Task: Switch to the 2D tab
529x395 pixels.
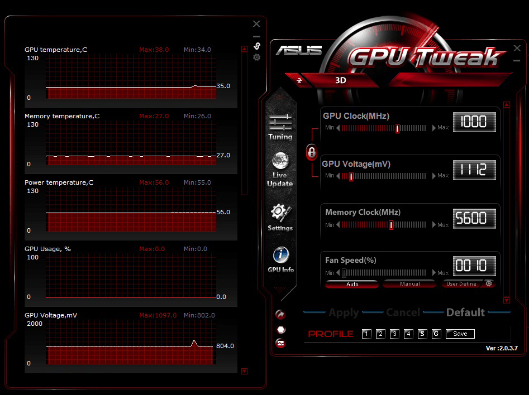Action: (x=299, y=80)
